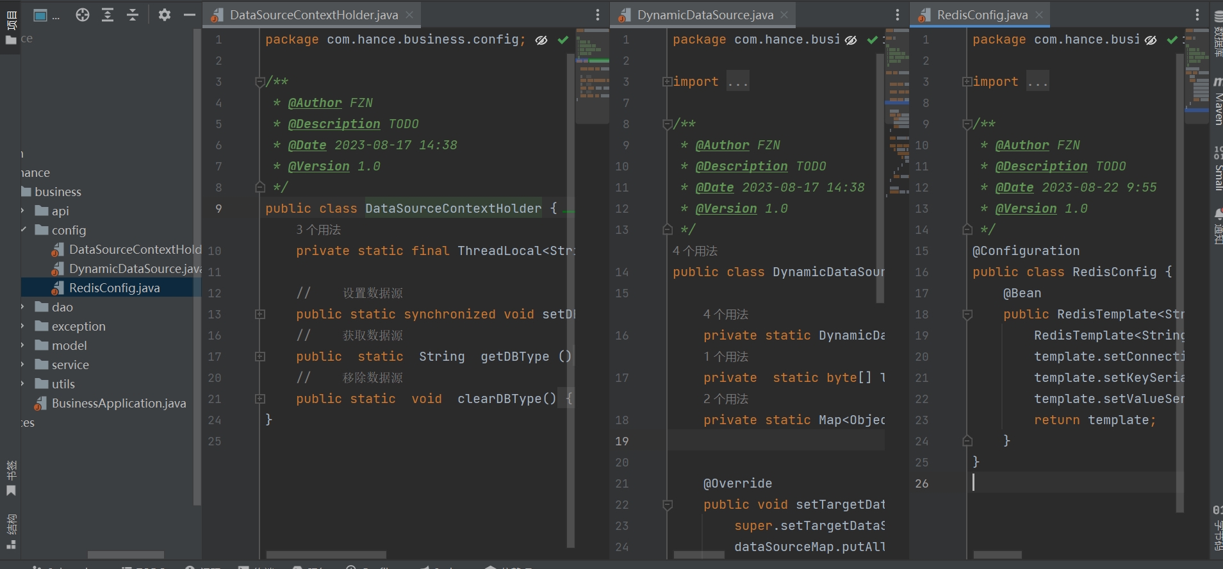Open the project view selector dropdown
This screenshot has width=1223, height=569.
click(x=46, y=15)
